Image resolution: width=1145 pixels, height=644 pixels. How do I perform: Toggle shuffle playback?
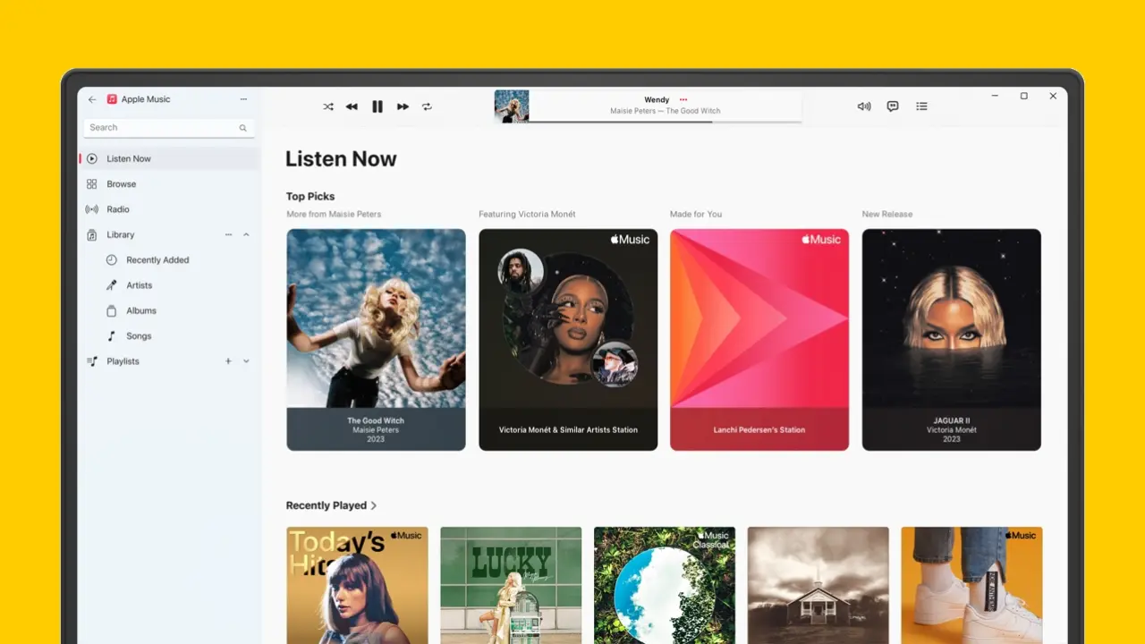pos(328,106)
